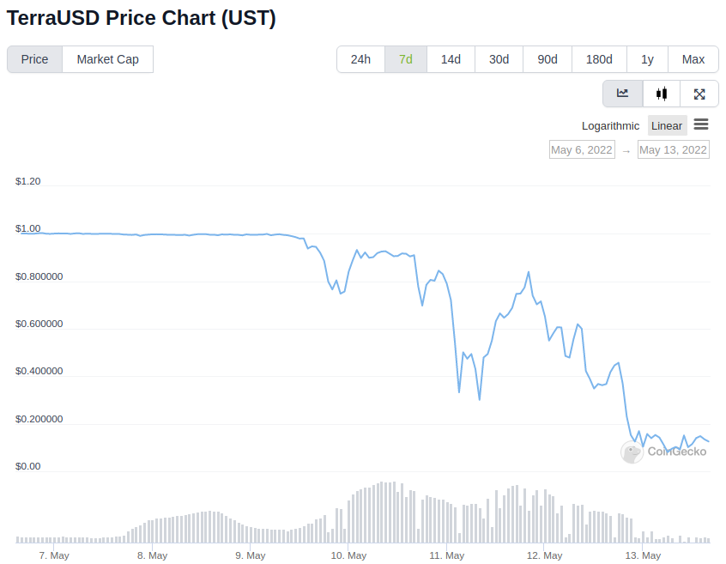Toggle the Linear scale option

667,126
